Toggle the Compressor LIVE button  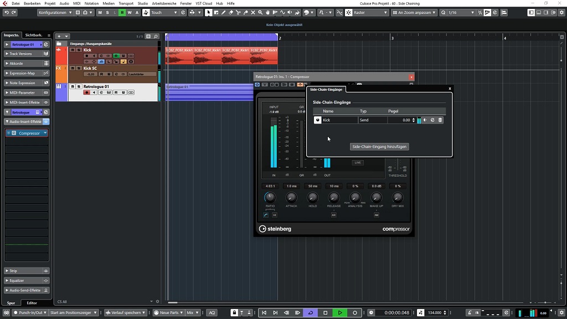(x=358, y=163)
